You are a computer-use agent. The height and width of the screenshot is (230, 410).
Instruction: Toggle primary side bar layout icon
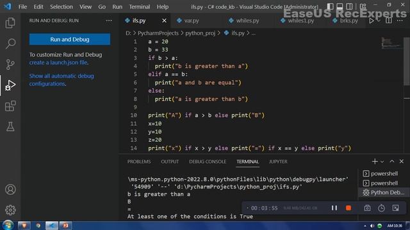331,6
